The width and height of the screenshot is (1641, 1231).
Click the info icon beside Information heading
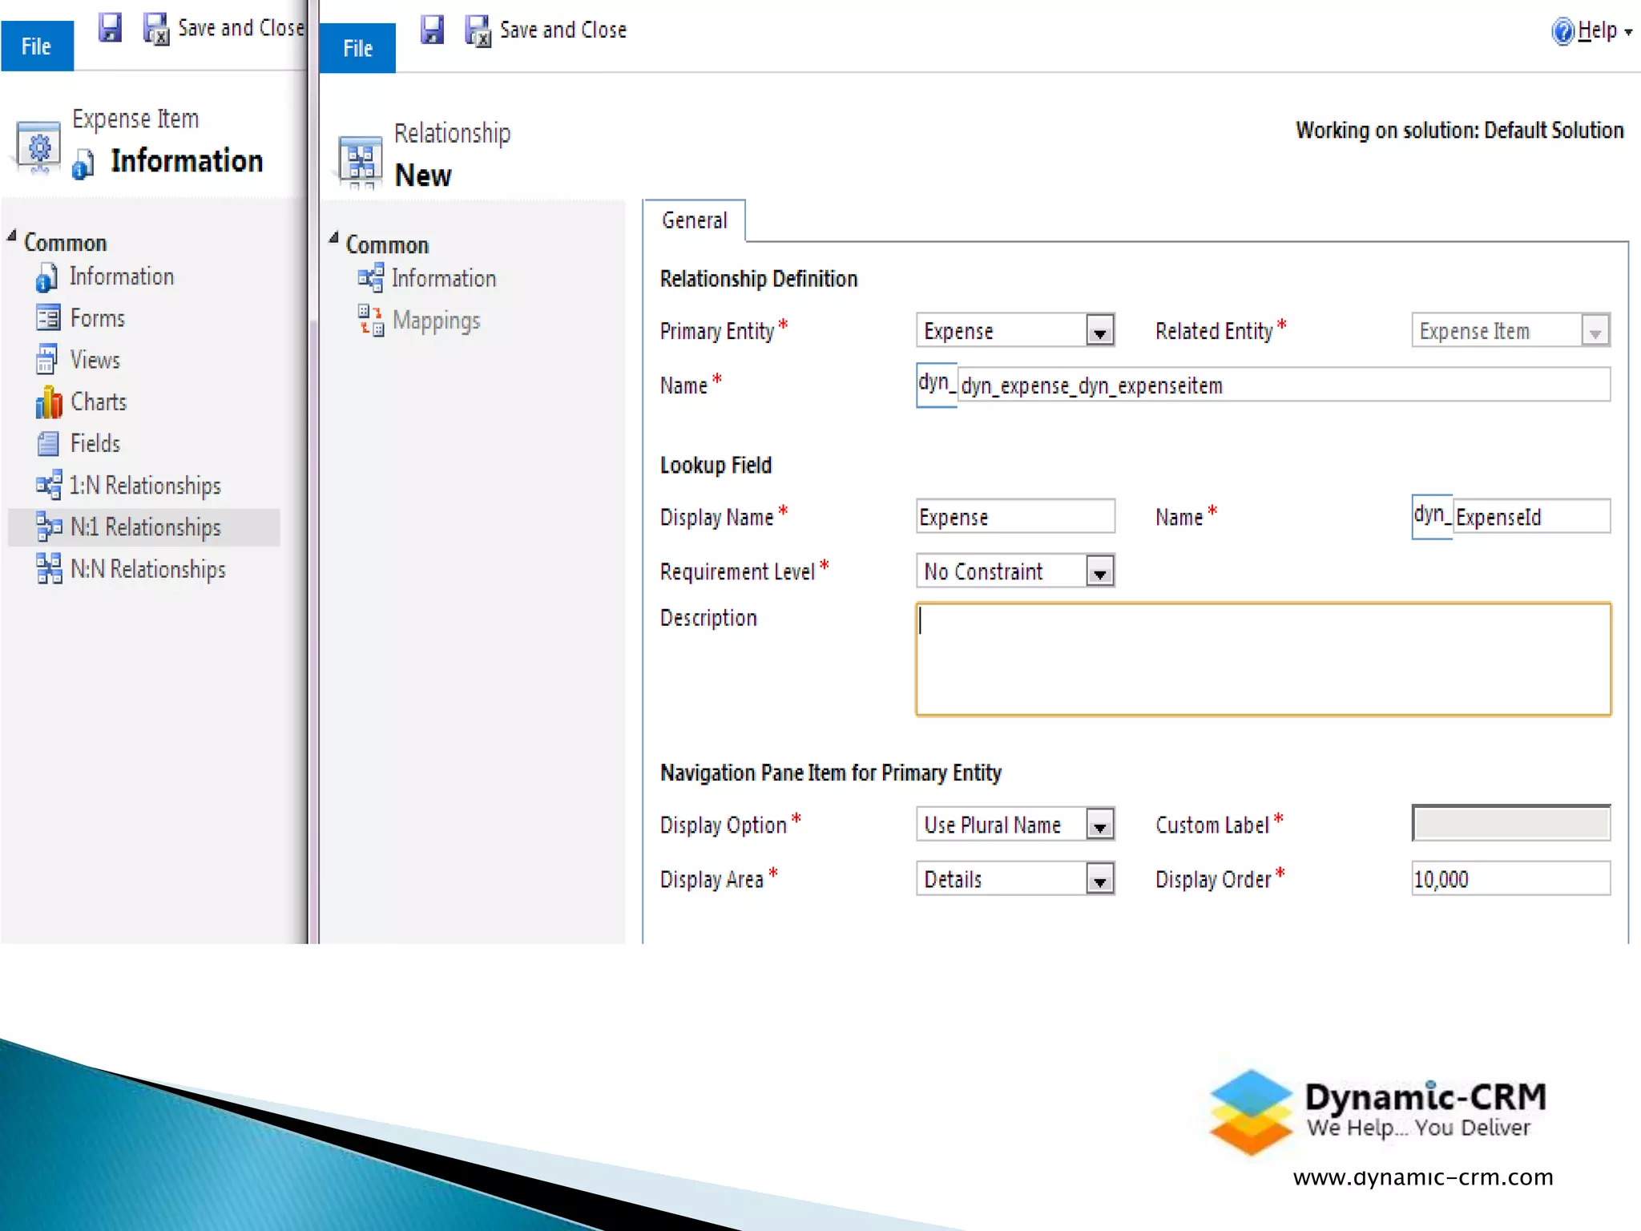(x=83, y=163)
